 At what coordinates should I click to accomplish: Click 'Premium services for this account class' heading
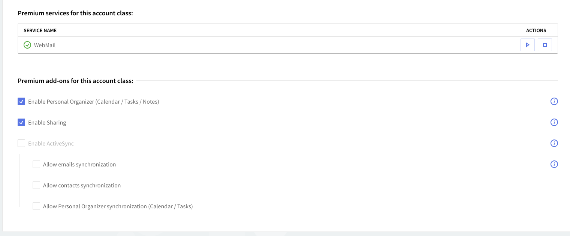pyautogui.click(x=75, y=13)
